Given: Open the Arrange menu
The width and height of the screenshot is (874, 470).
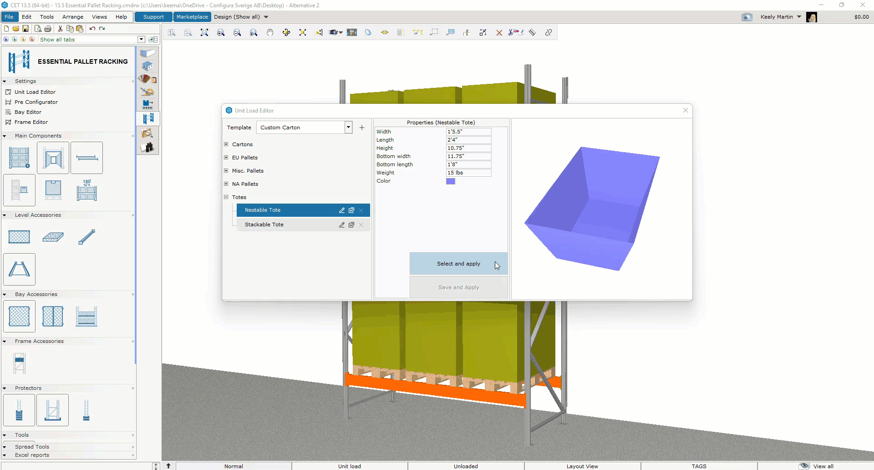Looking at the screenshot, I should [73, 17].
